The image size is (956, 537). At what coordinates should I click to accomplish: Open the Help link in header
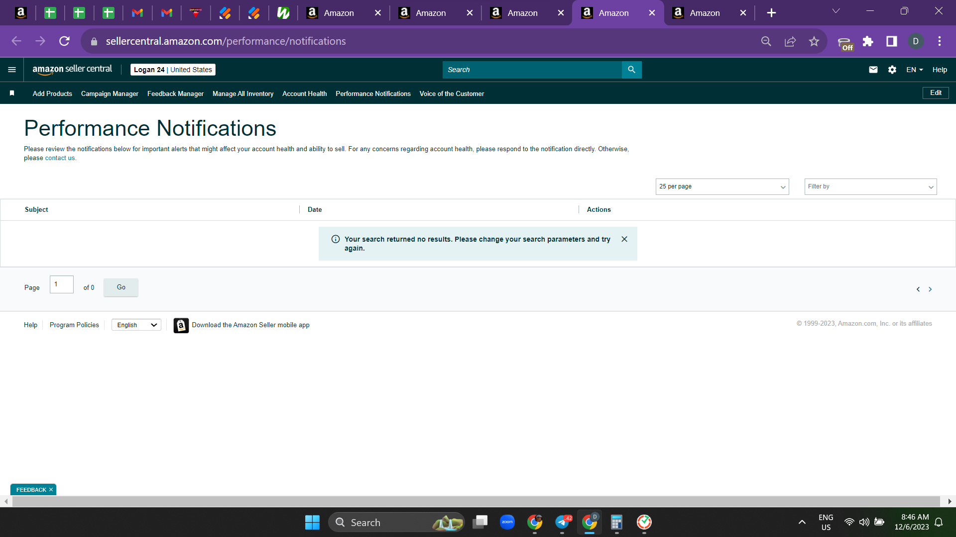pyautogui.click(x=940, y=70)
